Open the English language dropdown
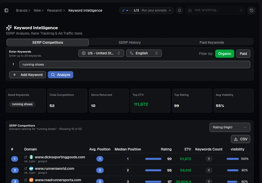The width and height of the screenshot is (262, 183). (144, 53)
